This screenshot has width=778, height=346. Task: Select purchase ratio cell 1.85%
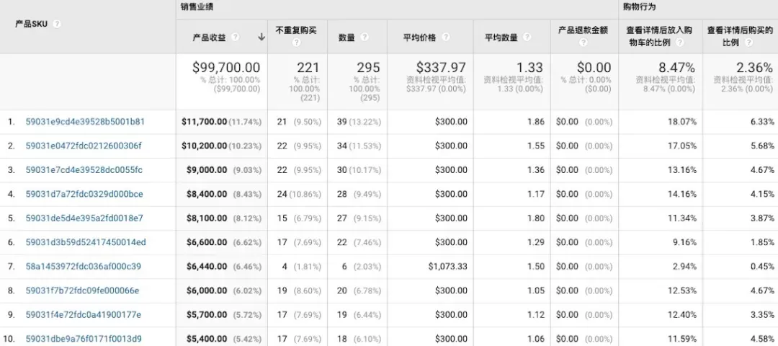tap(763, 242)
